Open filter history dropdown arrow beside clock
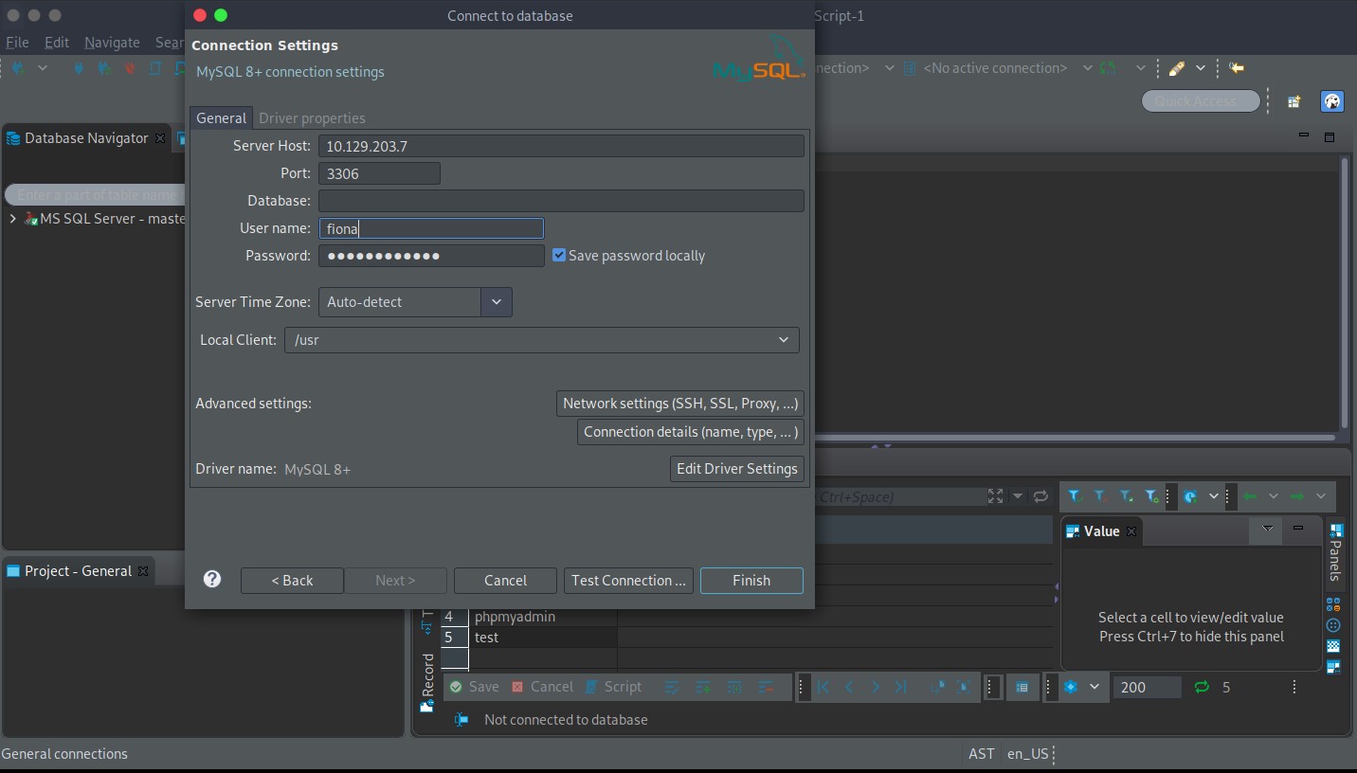The image size is (1357, 773). point(1213,495)
